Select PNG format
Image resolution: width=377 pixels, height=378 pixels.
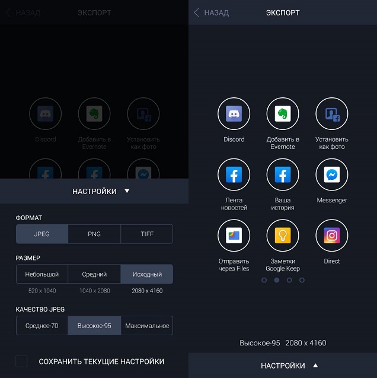[94, 234]
